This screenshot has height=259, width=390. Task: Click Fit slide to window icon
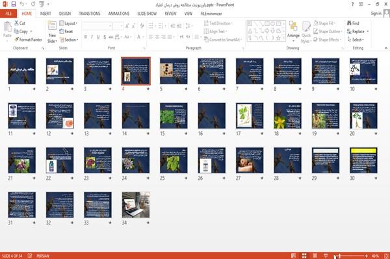tap(386, 256)
